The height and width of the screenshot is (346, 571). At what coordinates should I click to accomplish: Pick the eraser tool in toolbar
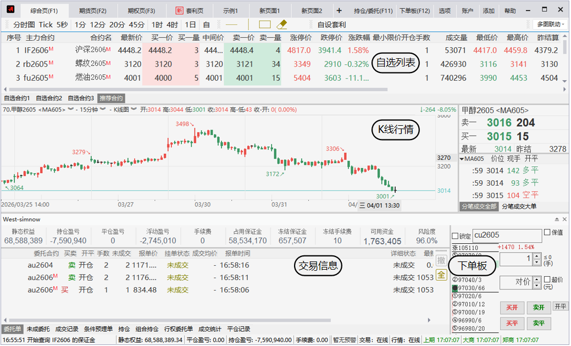(x=282, y=24)
